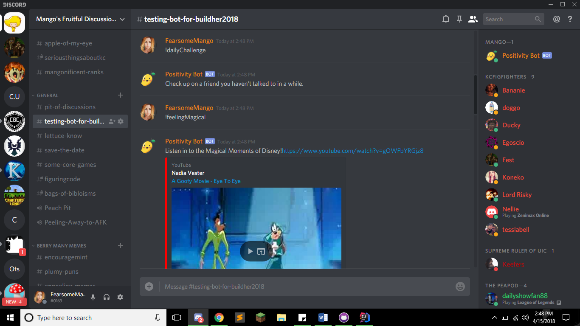
Task: Open Windows Task View button
Action: pos(177,318)
